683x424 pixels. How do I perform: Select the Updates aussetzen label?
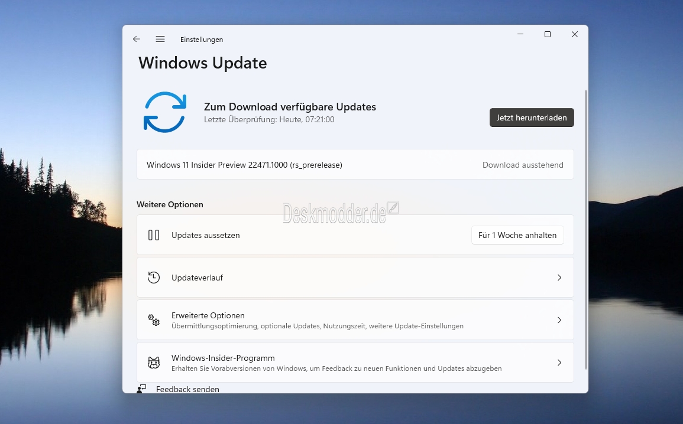click(206, 235)
